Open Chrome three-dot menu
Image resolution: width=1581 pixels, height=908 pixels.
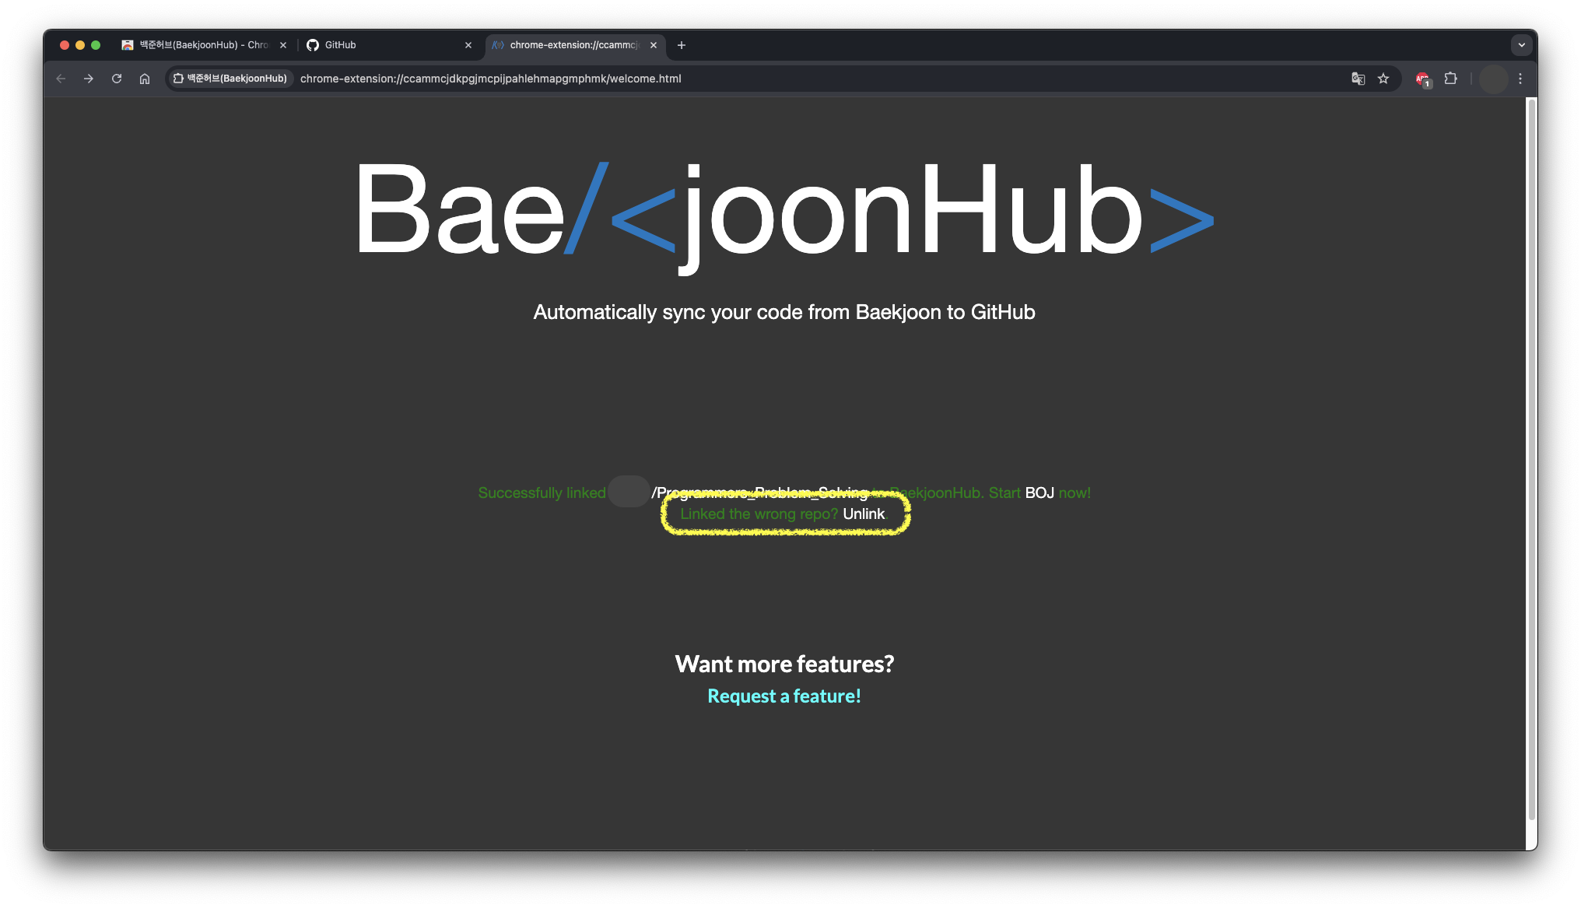click(x=1520, y=79)
